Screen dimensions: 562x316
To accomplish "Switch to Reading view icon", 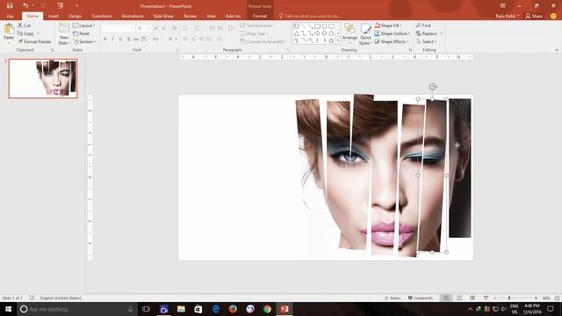I will coord(472,298).
